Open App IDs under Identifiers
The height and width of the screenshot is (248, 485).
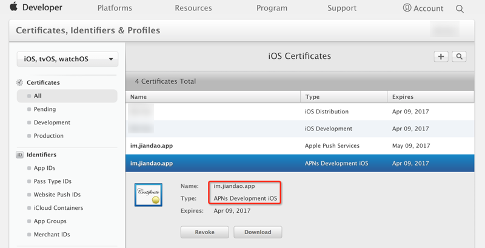[45, 168]
